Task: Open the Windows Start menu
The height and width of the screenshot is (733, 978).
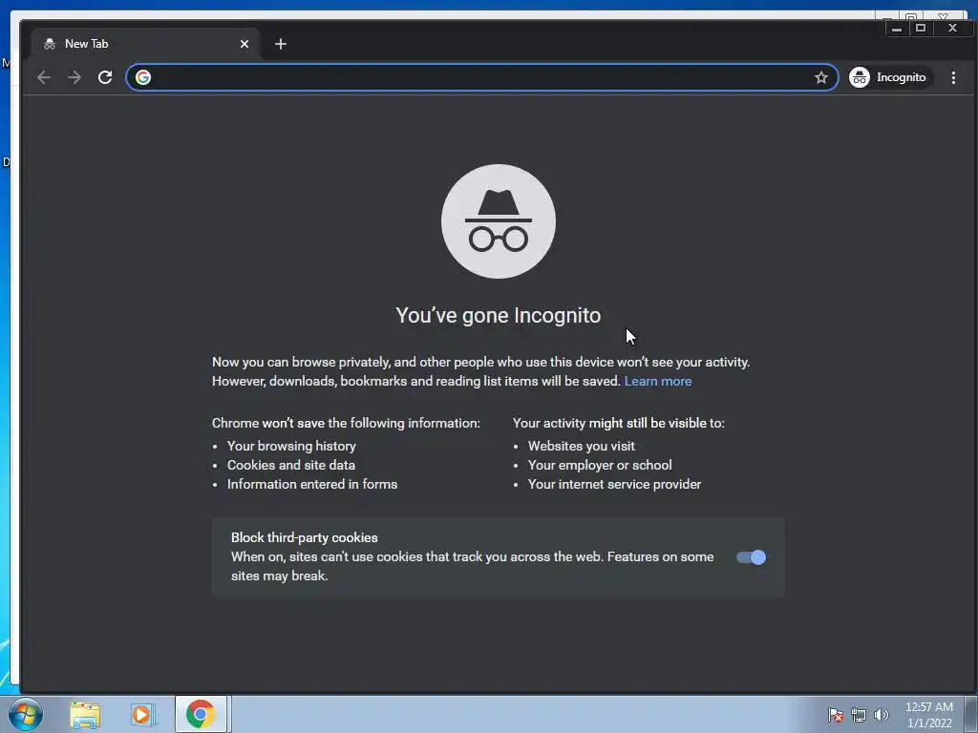Action: pyautogui.click(x=26, y=714)
